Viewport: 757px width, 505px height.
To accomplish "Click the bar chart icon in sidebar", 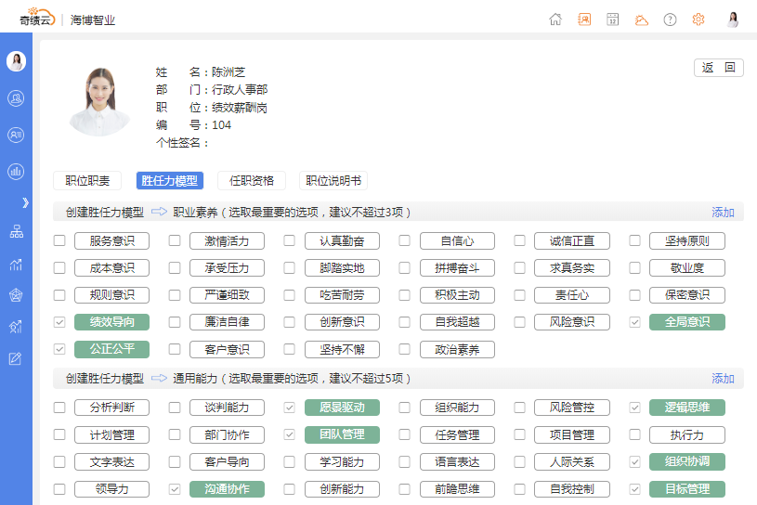I will coord(16,171).
